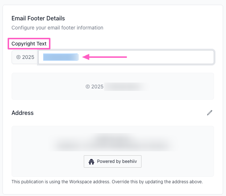The width and height of the screenshot is (226, 196).
Task: Click the Address section heading
Action: pyautogui.click(x=22, y=113)
